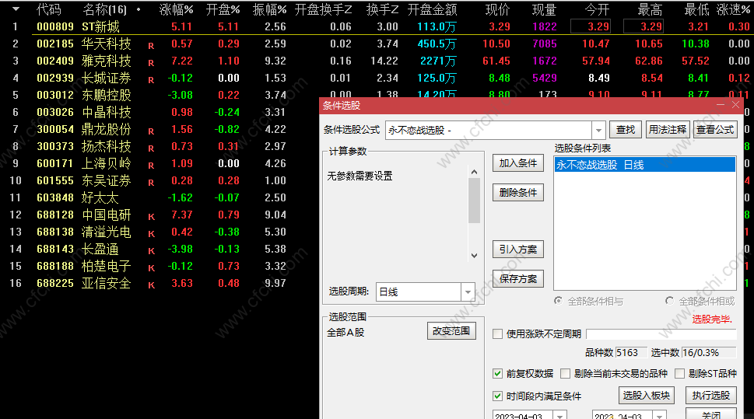This screenshot has height=419, width=754.
Task: Sort by the 最高 column header
Action: click(x=650, y=9)
